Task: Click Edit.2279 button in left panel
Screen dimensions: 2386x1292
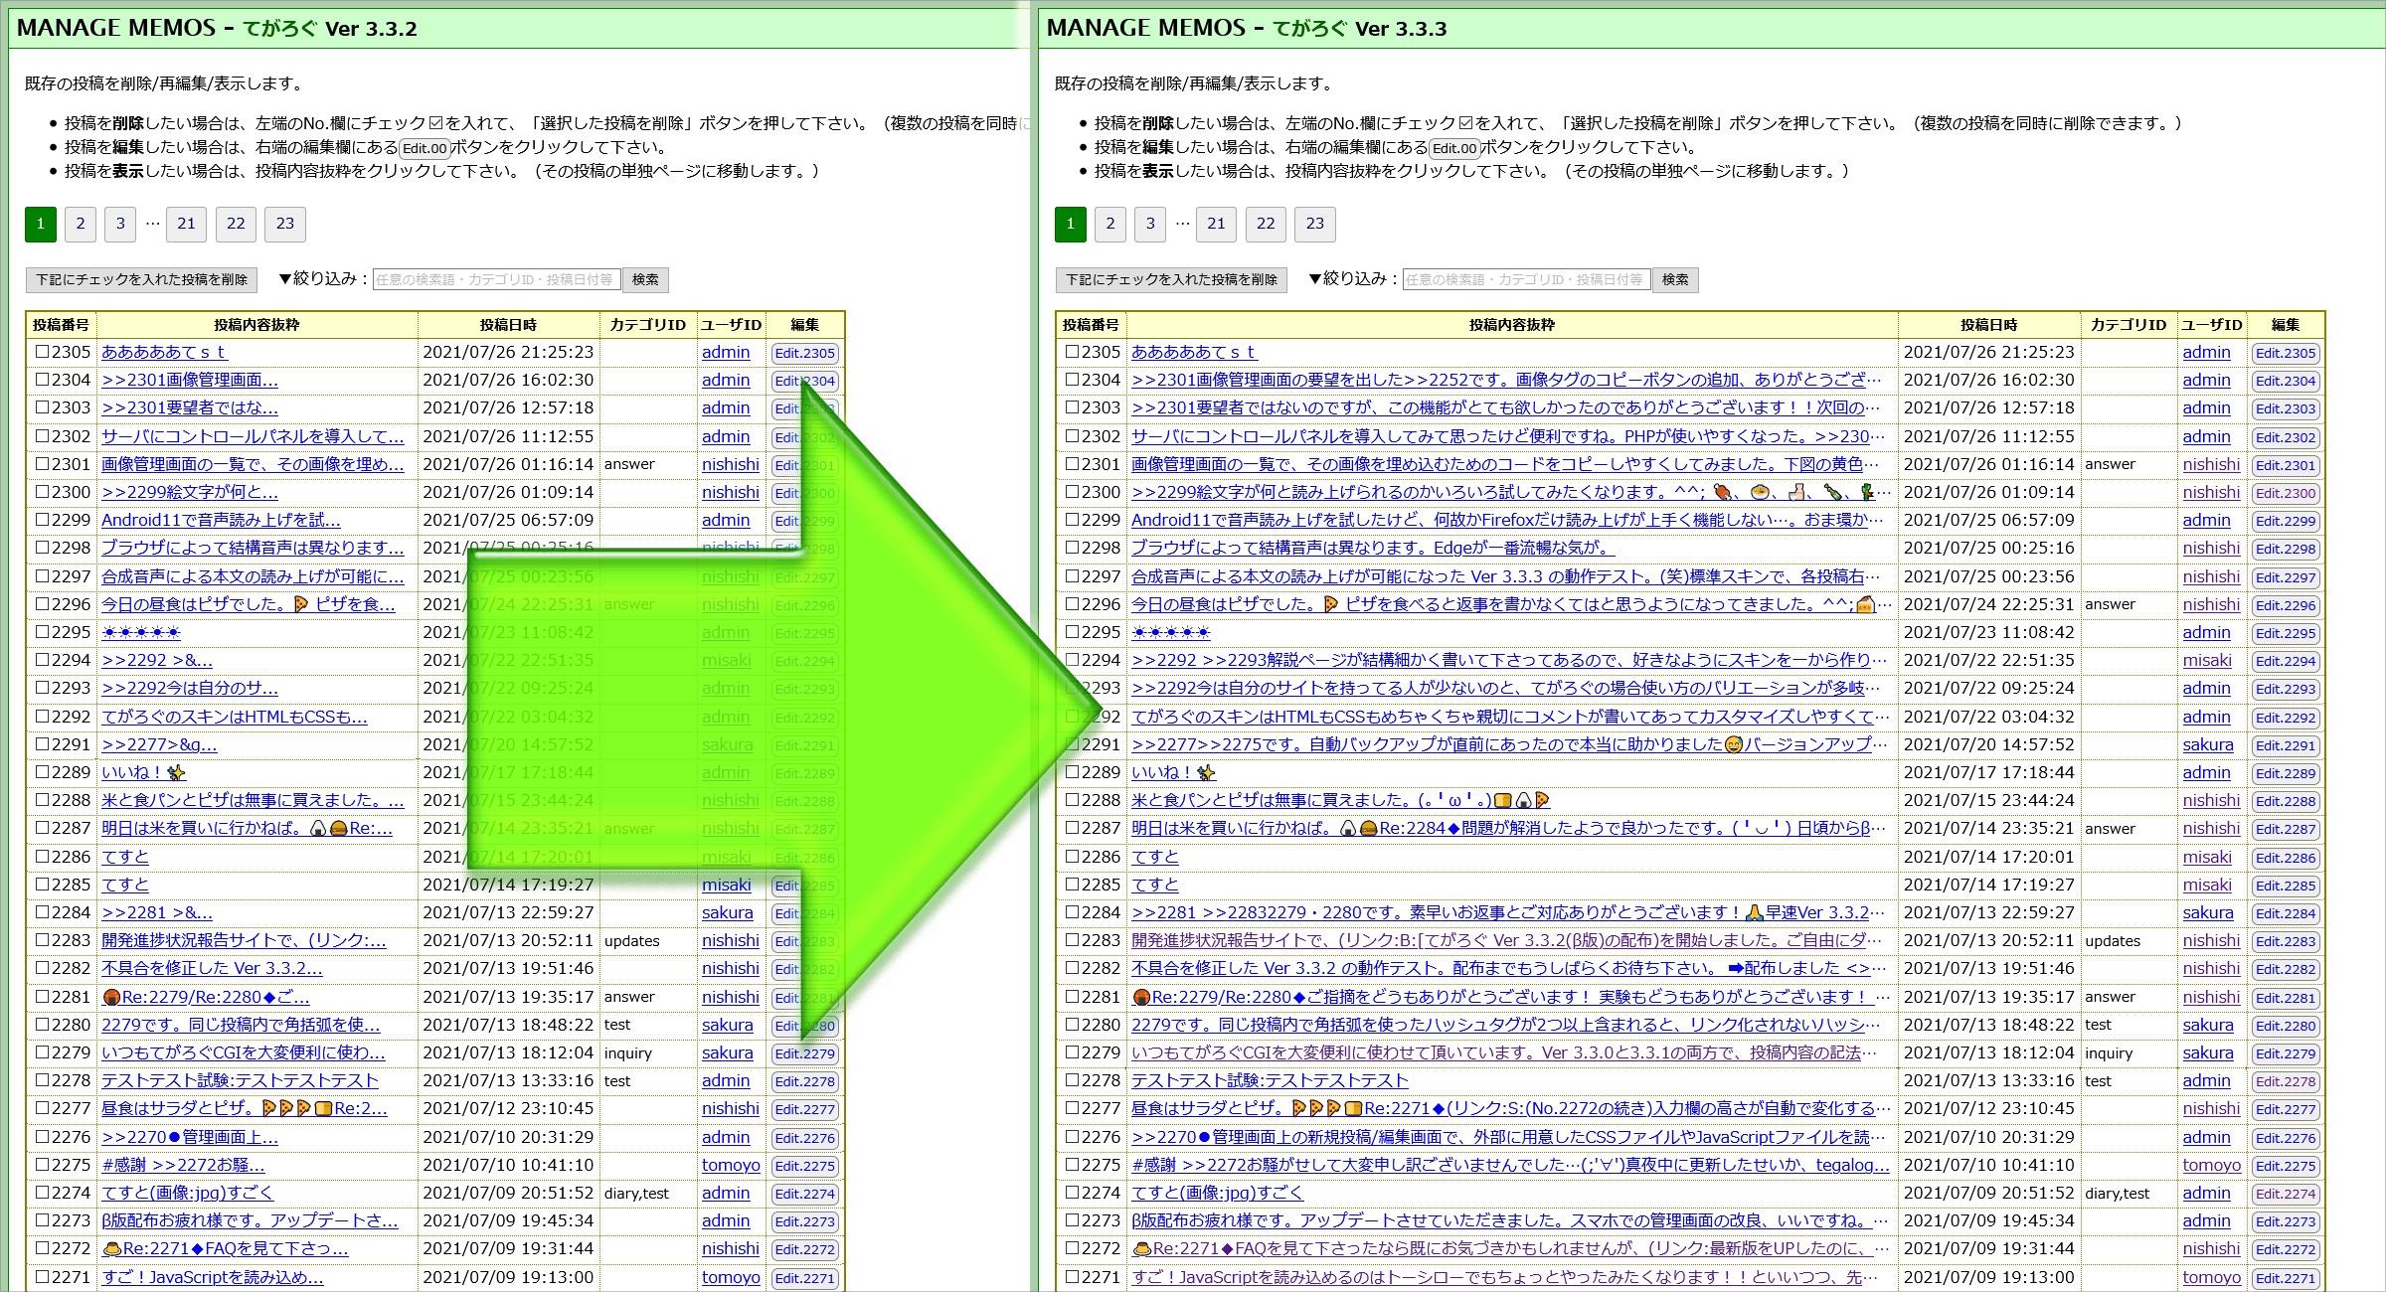Action: (x=805, y=1053)
